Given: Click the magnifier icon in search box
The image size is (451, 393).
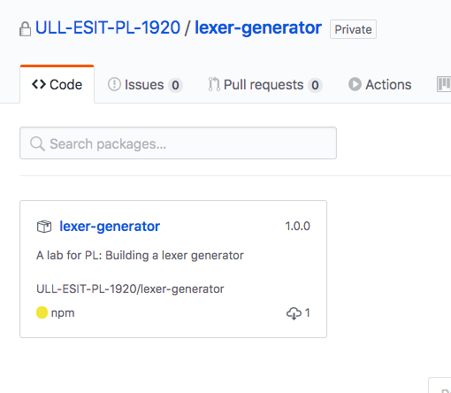Looking at the screenshot, I should [37, 144].
